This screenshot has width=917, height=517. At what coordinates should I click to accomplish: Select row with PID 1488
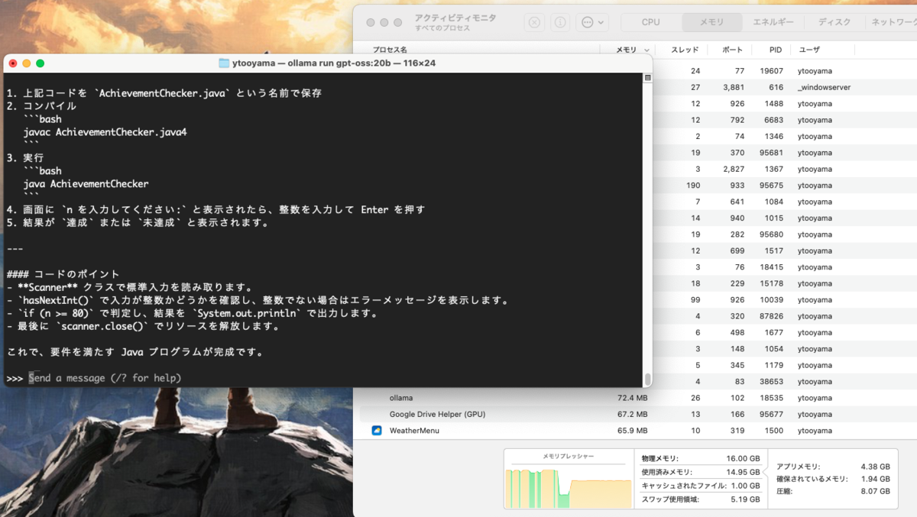click(783, 104)
